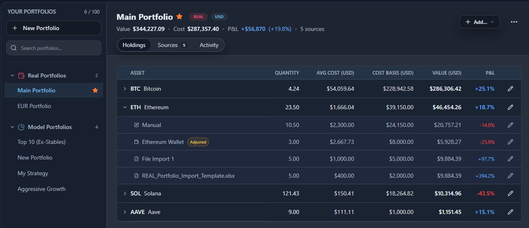Click the portfolio P&L +$56,870
Image resolution: width=529 pixels, height=228 pixels.
(253, 29)
